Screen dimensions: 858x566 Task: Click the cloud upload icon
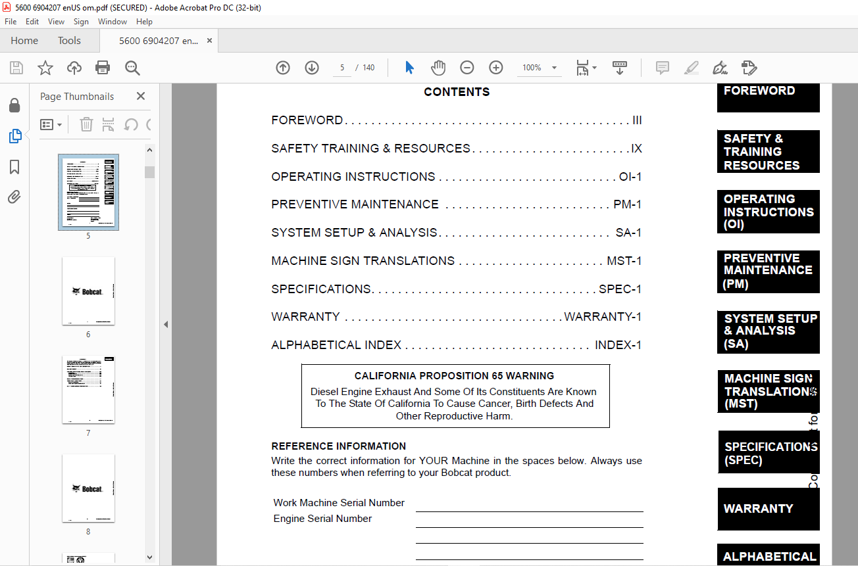point(74,68)
